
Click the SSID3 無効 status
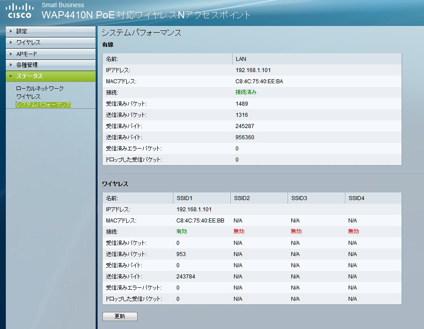(x=296, y=232)
